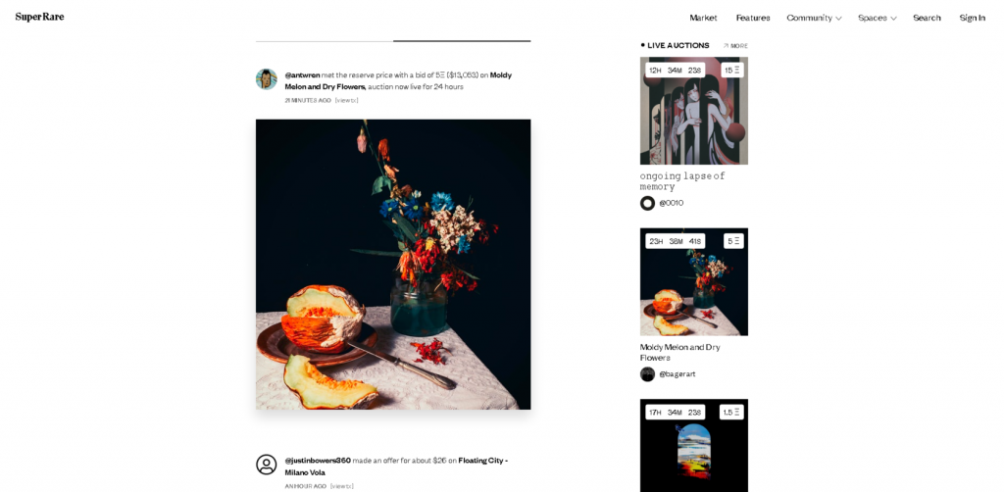This screenshot has height=492, width=1004.
Task: Open the @bagerart username link
Action: [678, 374]
